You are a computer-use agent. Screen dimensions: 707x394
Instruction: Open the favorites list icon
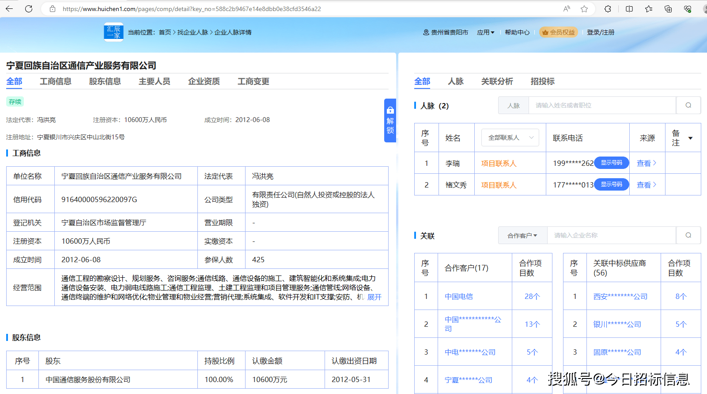click(x=649, y=9)
